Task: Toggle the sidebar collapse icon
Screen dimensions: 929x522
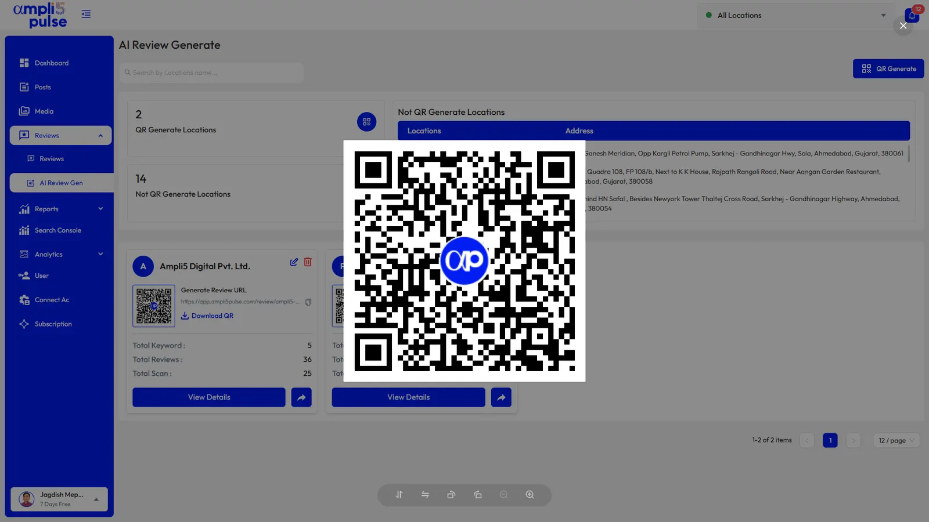Action: click(86, 14)
